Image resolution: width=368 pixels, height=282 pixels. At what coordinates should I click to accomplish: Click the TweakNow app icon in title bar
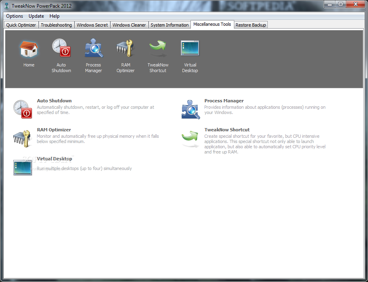(x=7, y=6)
